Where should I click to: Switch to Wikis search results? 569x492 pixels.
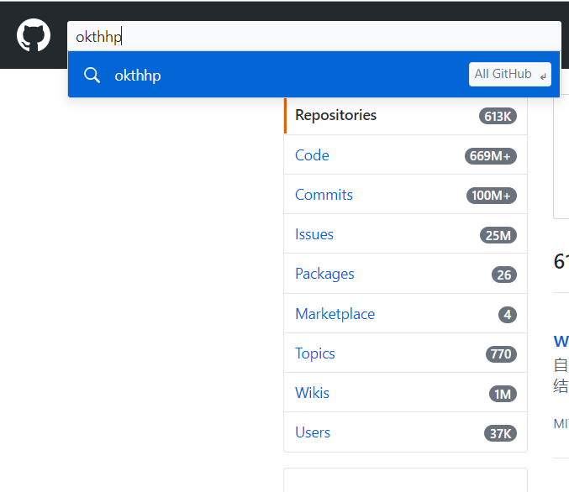click(312, 393)
